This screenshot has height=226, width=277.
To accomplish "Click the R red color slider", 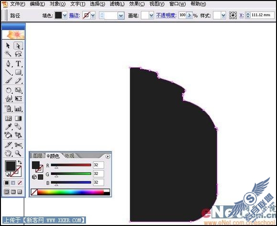I will click(71, 165).
